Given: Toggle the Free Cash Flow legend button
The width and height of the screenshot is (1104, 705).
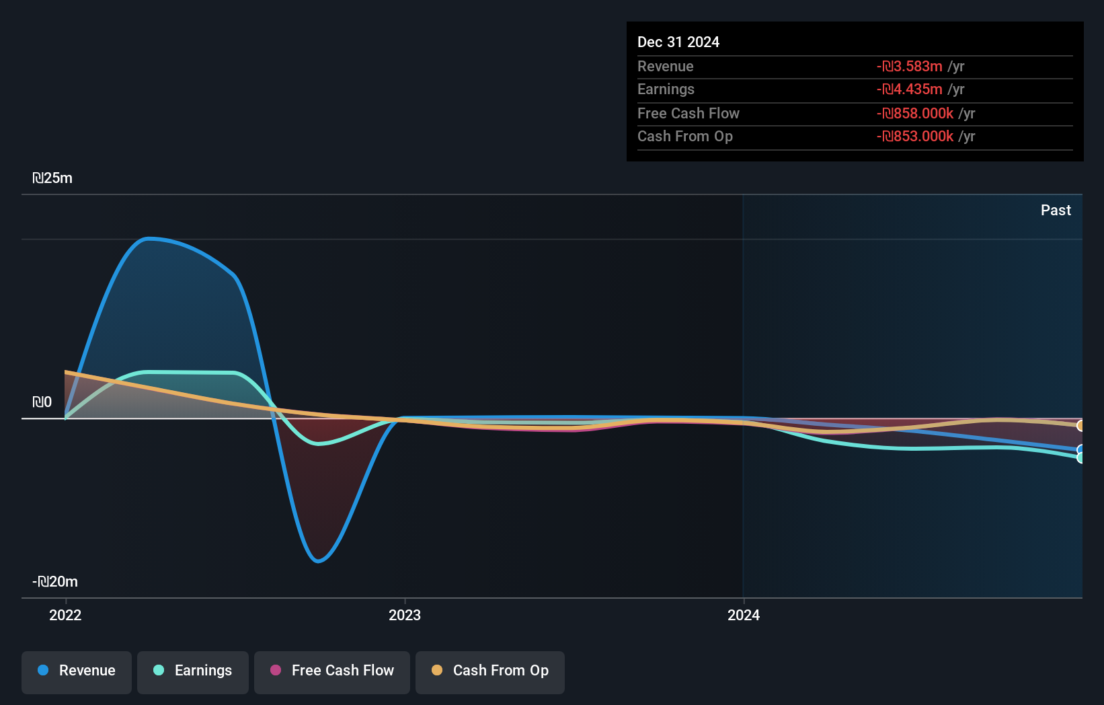Looking at the screenshot, I should pyautogui.click(x=332, y=672).
